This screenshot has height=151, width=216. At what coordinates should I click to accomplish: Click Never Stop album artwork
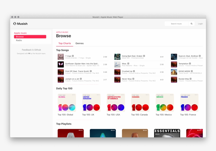[117, 80]
